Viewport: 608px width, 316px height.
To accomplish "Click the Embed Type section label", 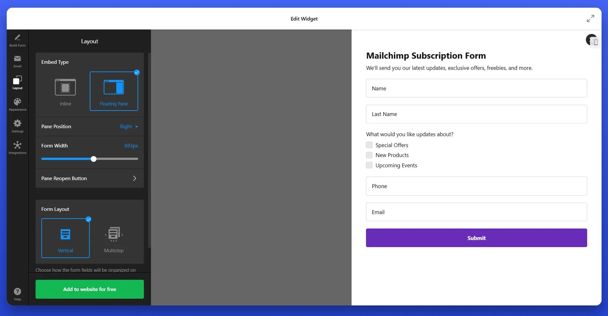I will point(55,62).
